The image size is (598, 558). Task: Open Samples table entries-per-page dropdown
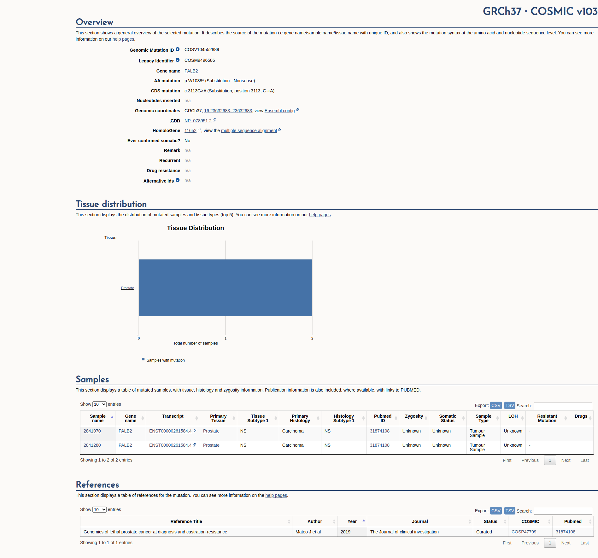tap(99, 404)
